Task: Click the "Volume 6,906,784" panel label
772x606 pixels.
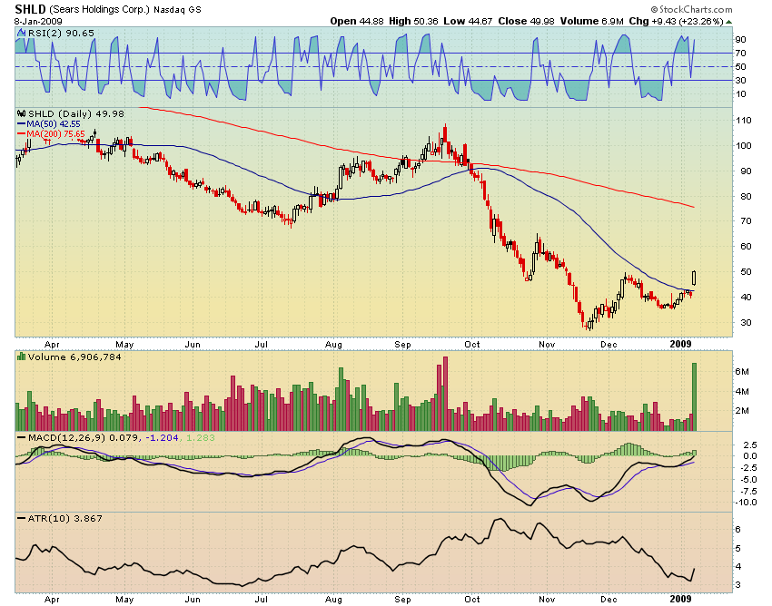Action: [x=74, y=357]
